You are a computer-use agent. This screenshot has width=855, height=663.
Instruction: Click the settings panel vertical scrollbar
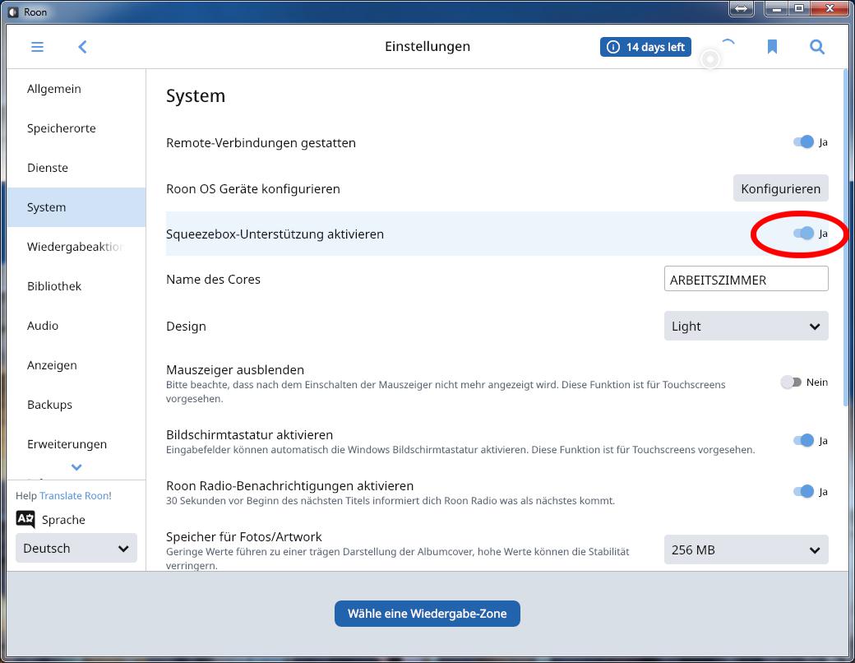(x=846, y=238)
